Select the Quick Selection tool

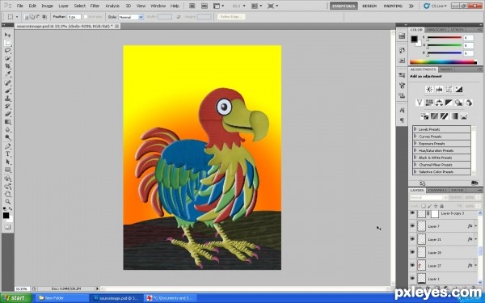pos(8,58)
